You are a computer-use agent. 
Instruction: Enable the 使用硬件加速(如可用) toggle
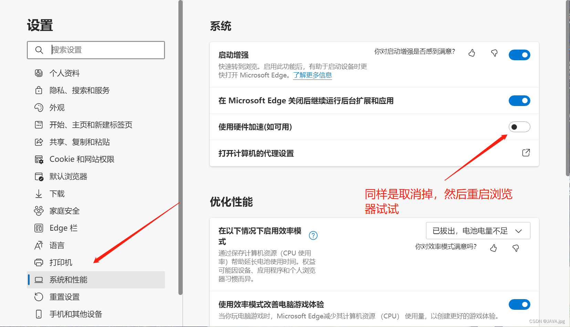click(519, 127)
